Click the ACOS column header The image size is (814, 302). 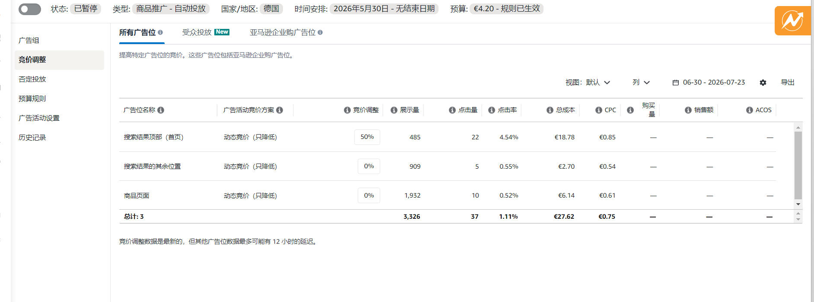point(763,110)
